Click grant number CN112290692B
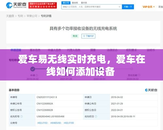The image size is (163, 130). pyautogui.click(x=45, y=110)
